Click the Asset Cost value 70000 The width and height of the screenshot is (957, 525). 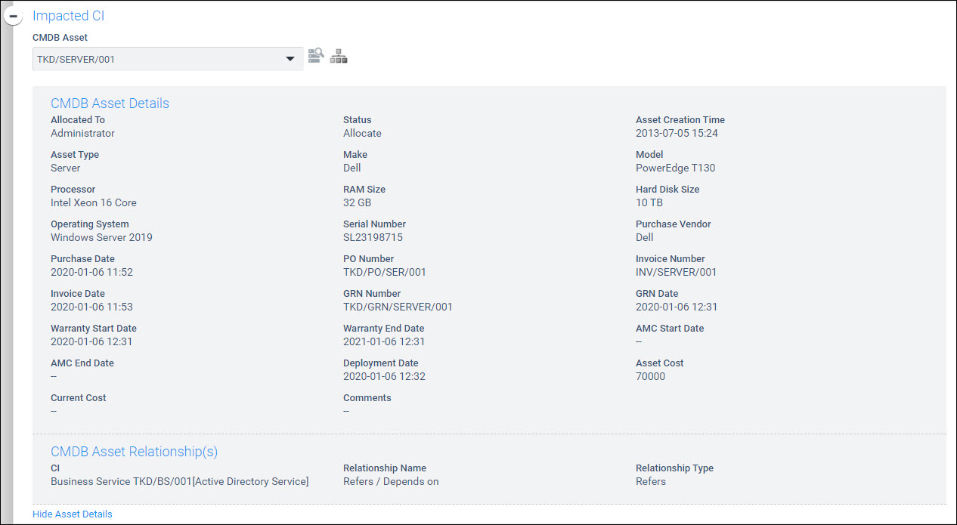[650, 376]
